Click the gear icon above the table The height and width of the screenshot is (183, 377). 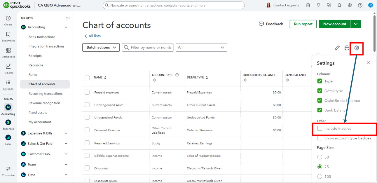coord(356,48)
